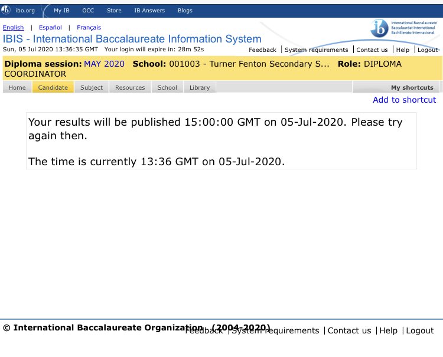Screen dimensions: 443x357
Task: Select the Candidate tab
Action: (x=53, y=87)
